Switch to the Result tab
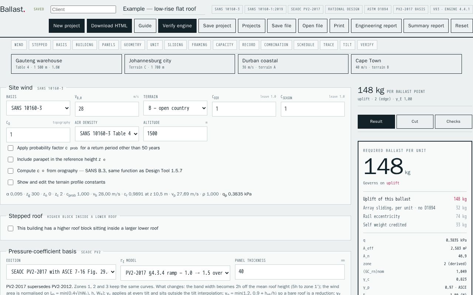 [x=376, y=121]
